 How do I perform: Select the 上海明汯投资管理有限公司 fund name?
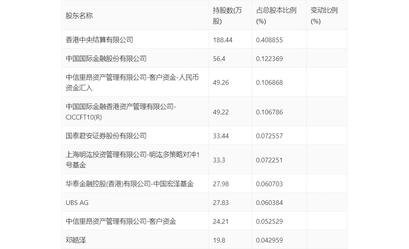[x=132, y=160]
